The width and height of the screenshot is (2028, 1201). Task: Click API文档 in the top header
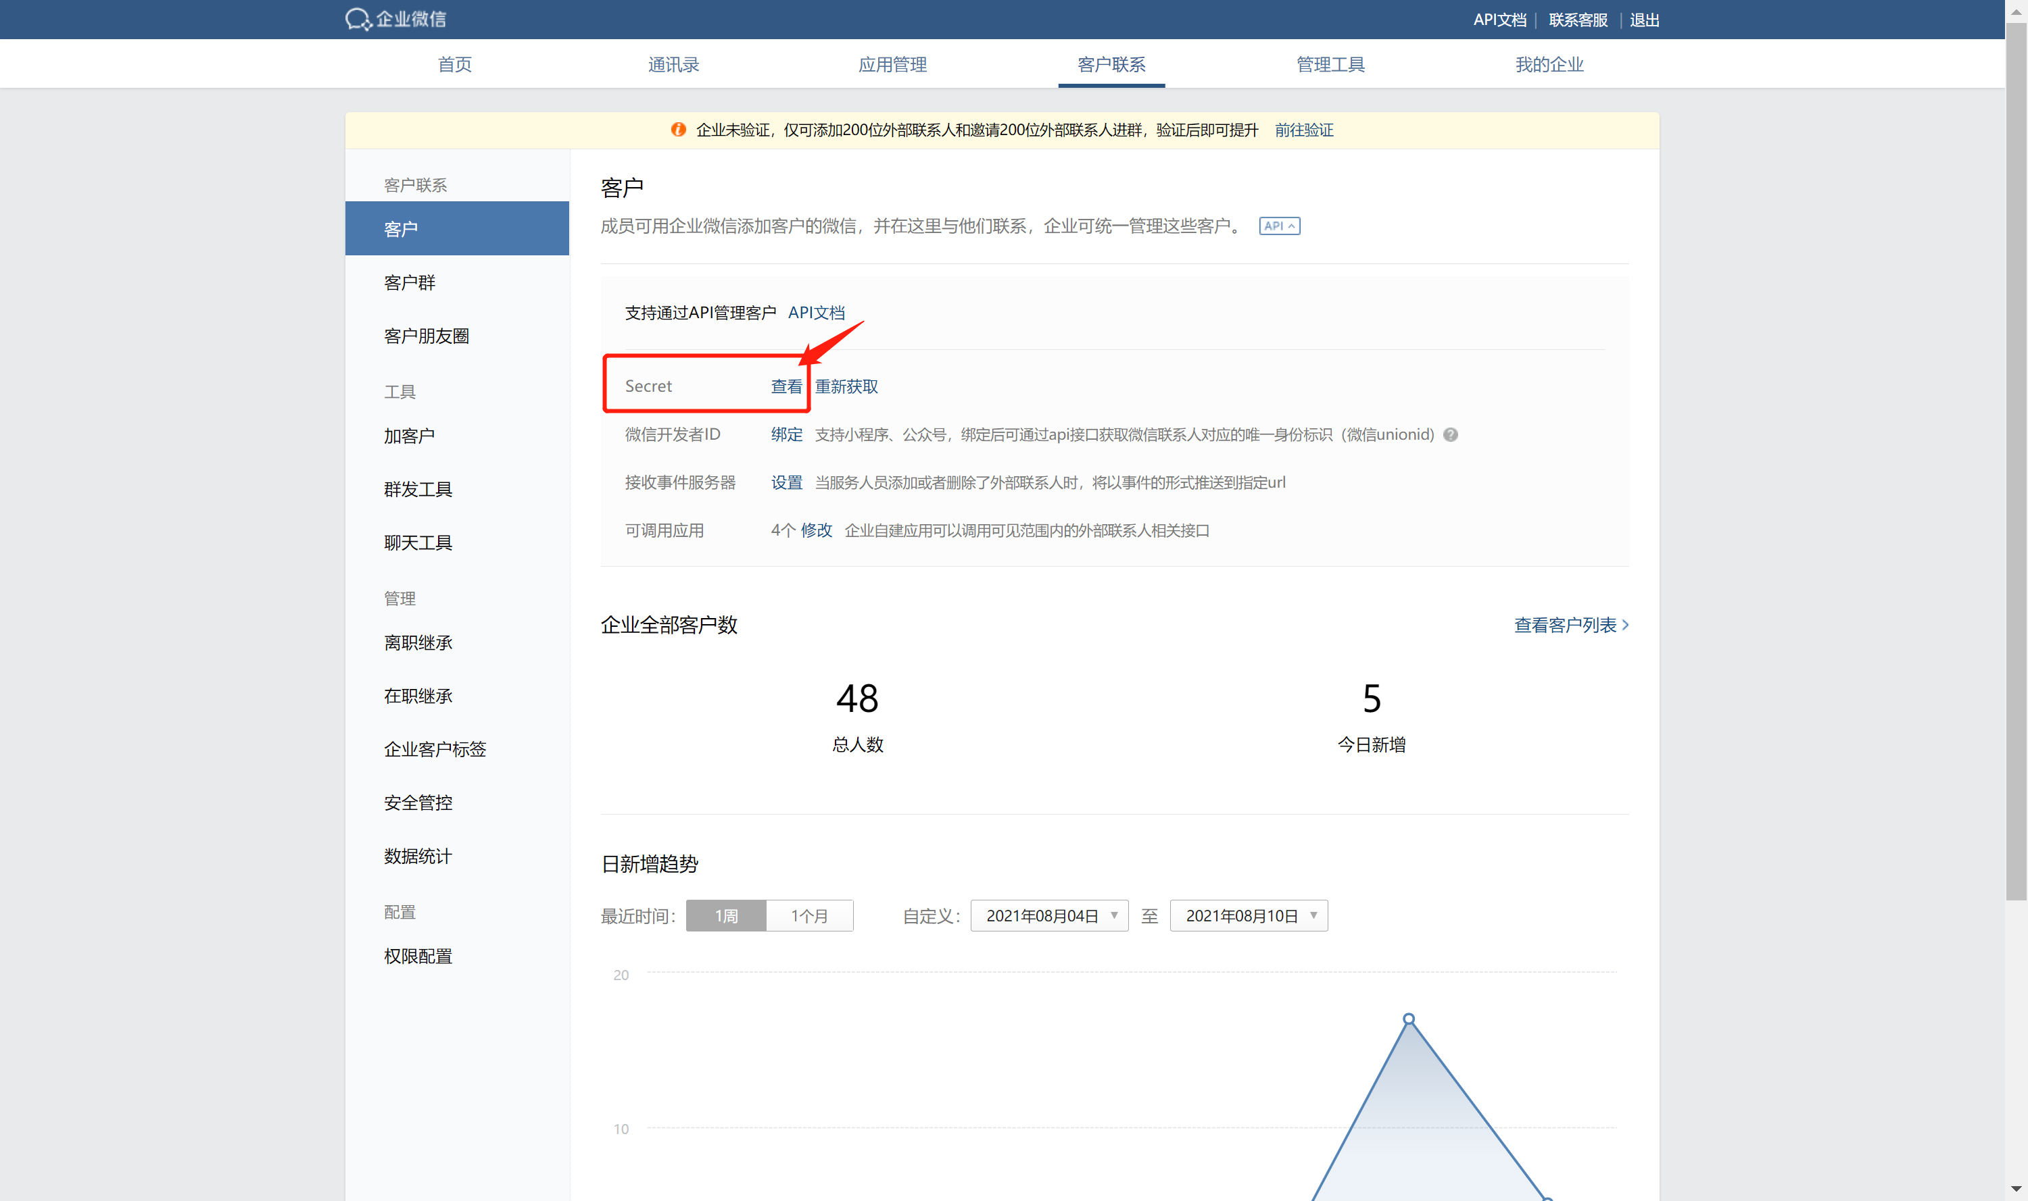click(1499, 20)
